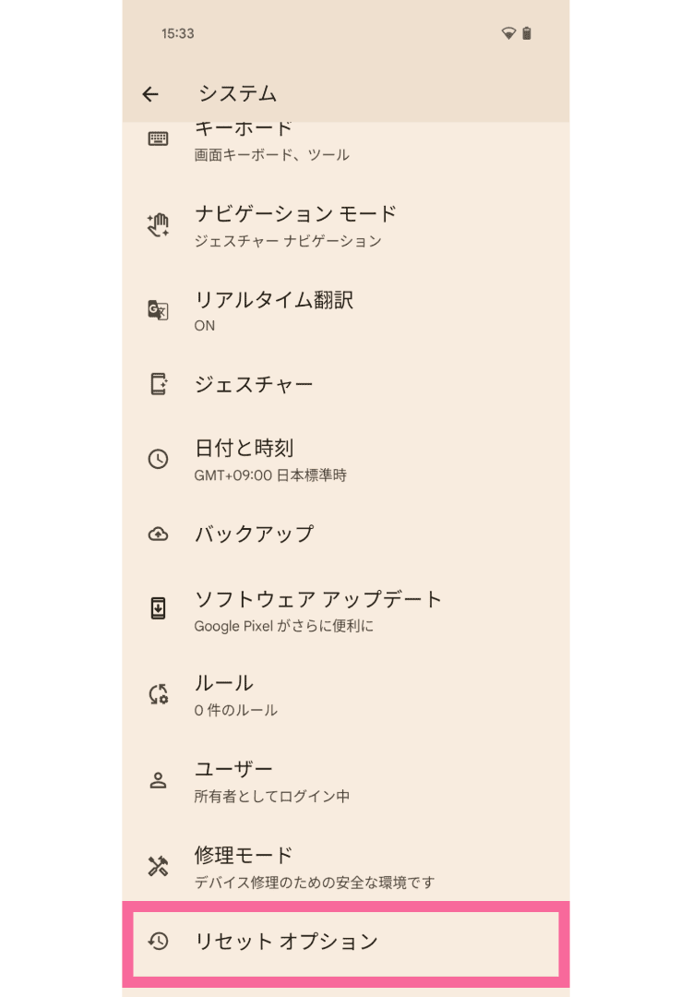Open ソフトウェア アップデート
Viewport: 692px width, 997px height.
318,609
